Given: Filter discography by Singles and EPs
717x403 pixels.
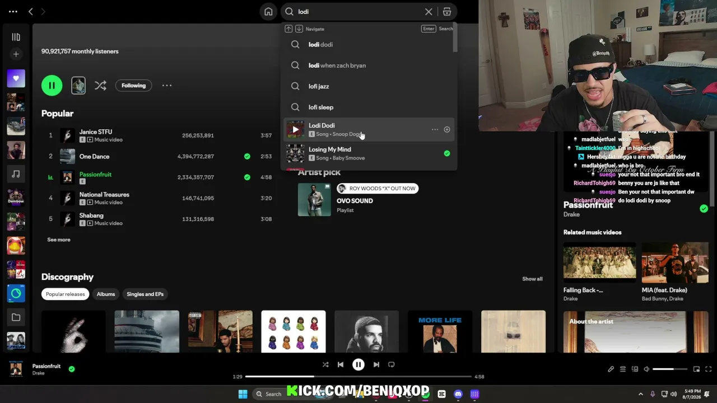Looking at the screenshot, I should (145, 294).
